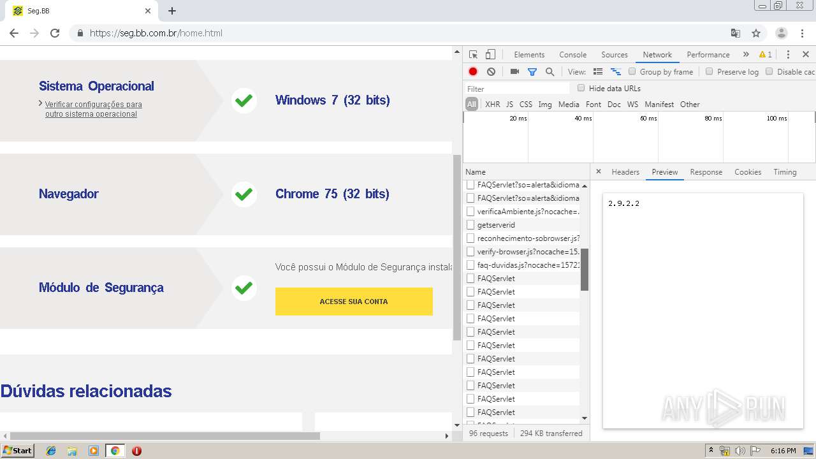Screen dimensions: 816x459
Task: Open request Response tab
Action: (x=706, y=172)
